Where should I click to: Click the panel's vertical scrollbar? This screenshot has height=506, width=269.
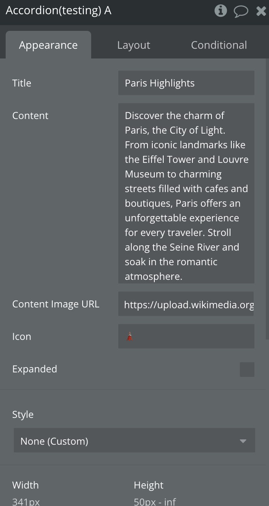tap(267, 199)
